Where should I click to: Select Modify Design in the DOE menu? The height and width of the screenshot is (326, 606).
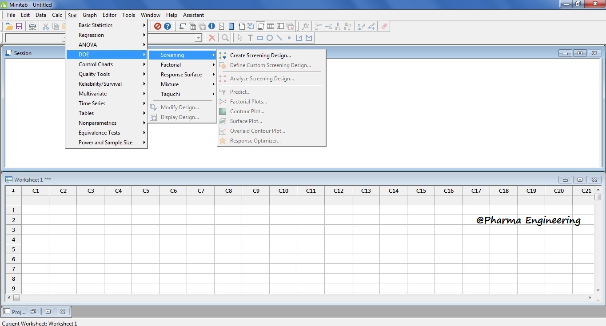179,107
